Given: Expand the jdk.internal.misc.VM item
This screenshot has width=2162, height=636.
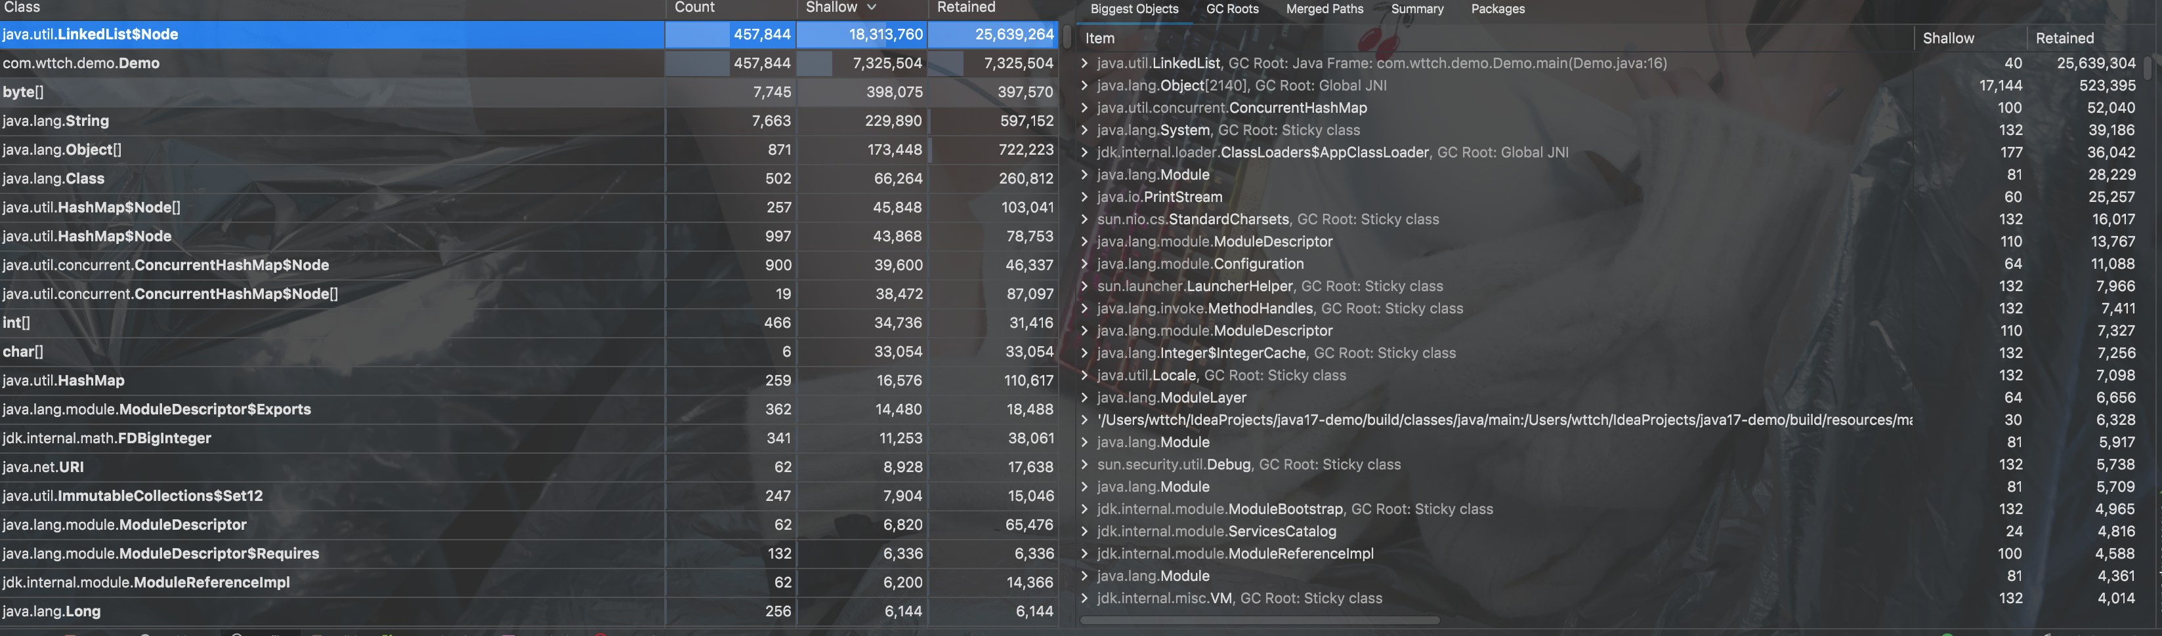Looking at the screenshot, I should pyautogui.click(x=1084, y=598).
